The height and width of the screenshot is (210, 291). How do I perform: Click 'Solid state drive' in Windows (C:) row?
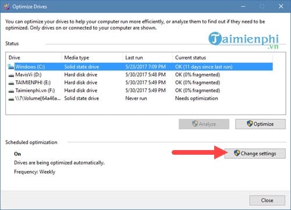(81, 67)
